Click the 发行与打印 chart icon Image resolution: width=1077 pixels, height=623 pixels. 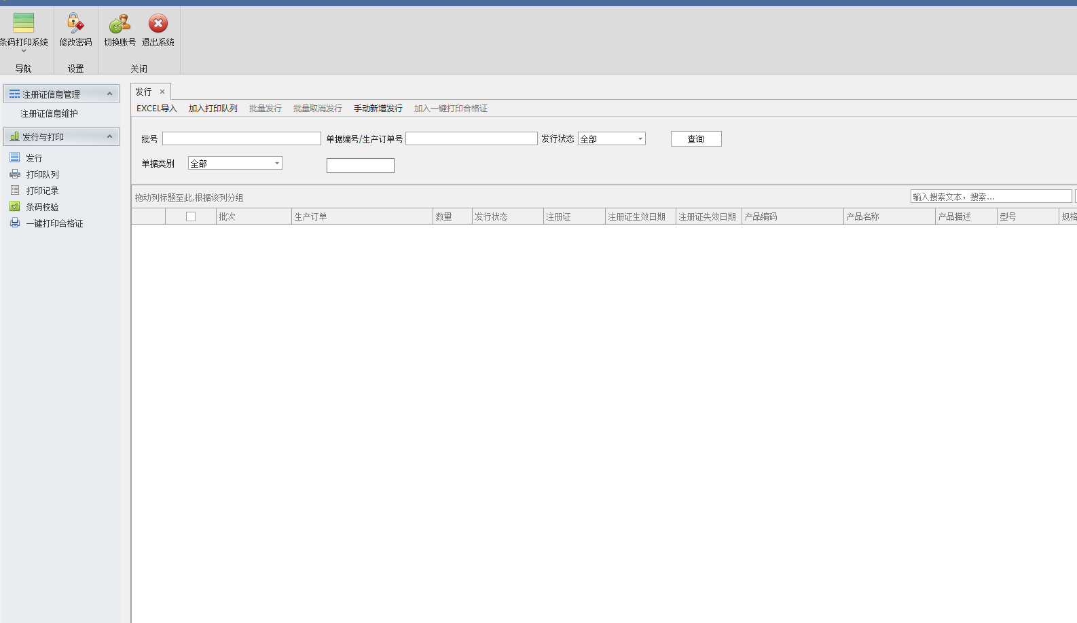point(14,136)
